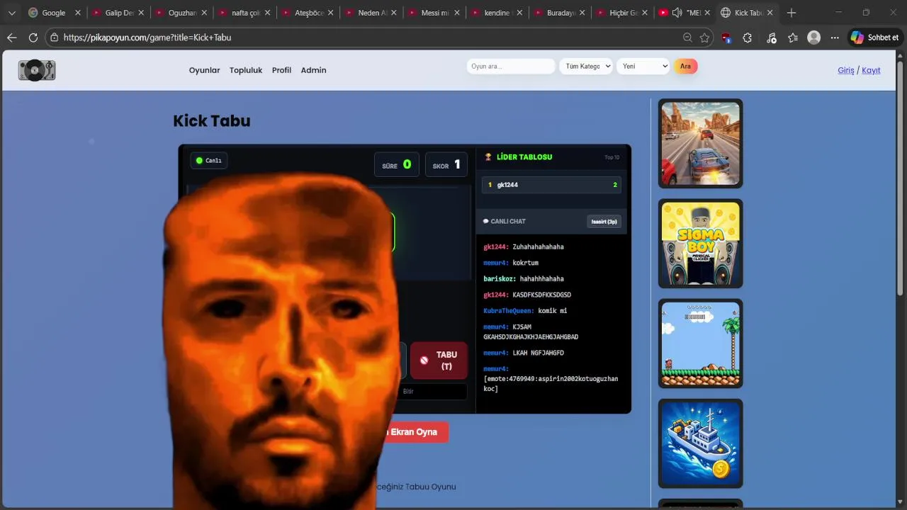Click the SKOR score box
This screenshot has height=510, width=907.
pyautogui.click(x=446, y=164)
